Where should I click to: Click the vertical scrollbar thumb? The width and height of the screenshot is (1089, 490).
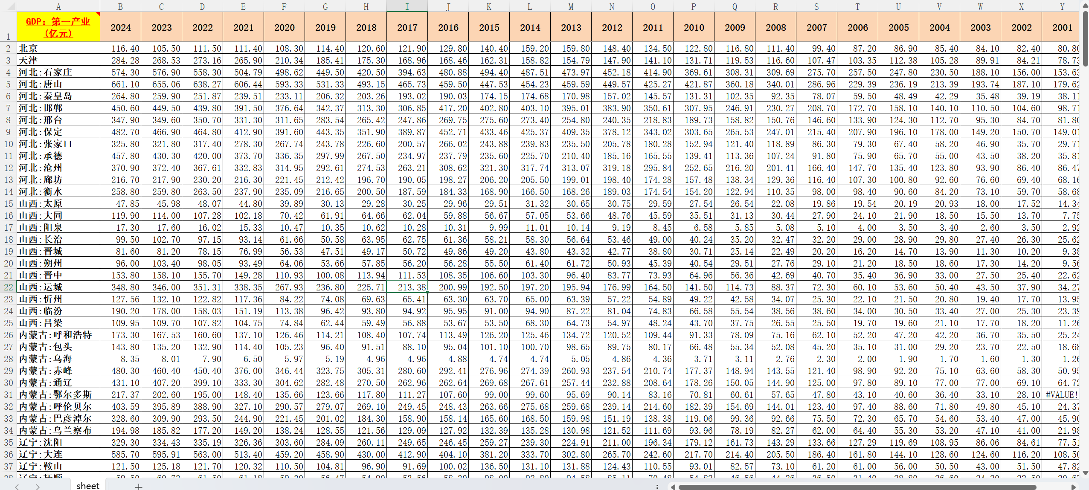1085,38
